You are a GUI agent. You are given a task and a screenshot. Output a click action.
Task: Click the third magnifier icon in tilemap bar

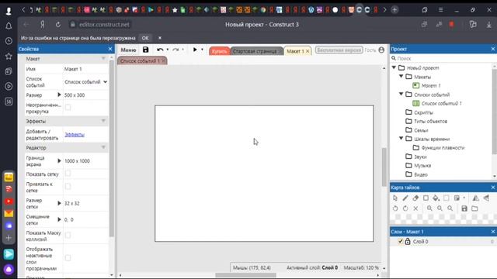tap(450, 208)
